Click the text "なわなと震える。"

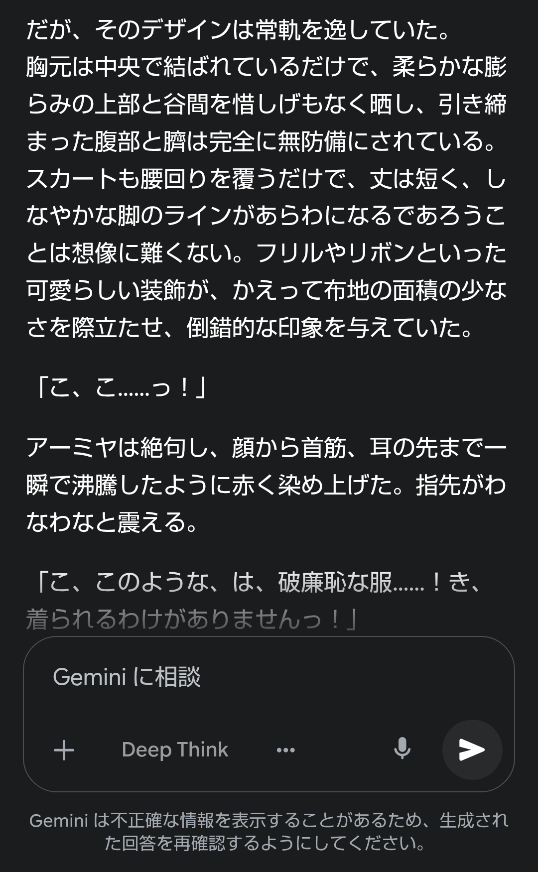(x=113, y=522)
